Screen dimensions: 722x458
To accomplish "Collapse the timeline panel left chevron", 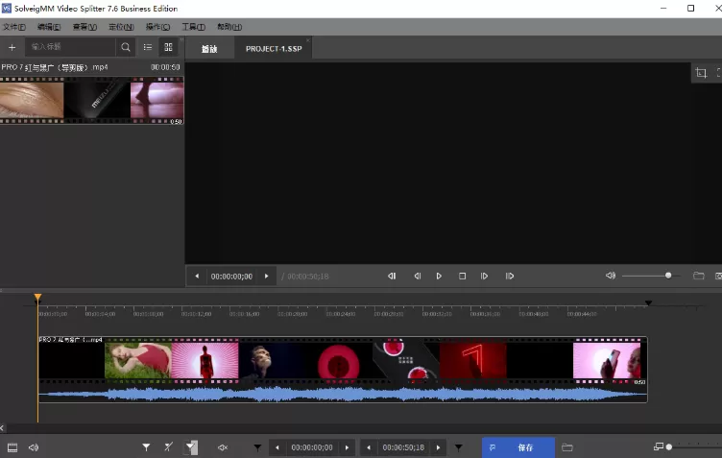I will pos(2,428).
